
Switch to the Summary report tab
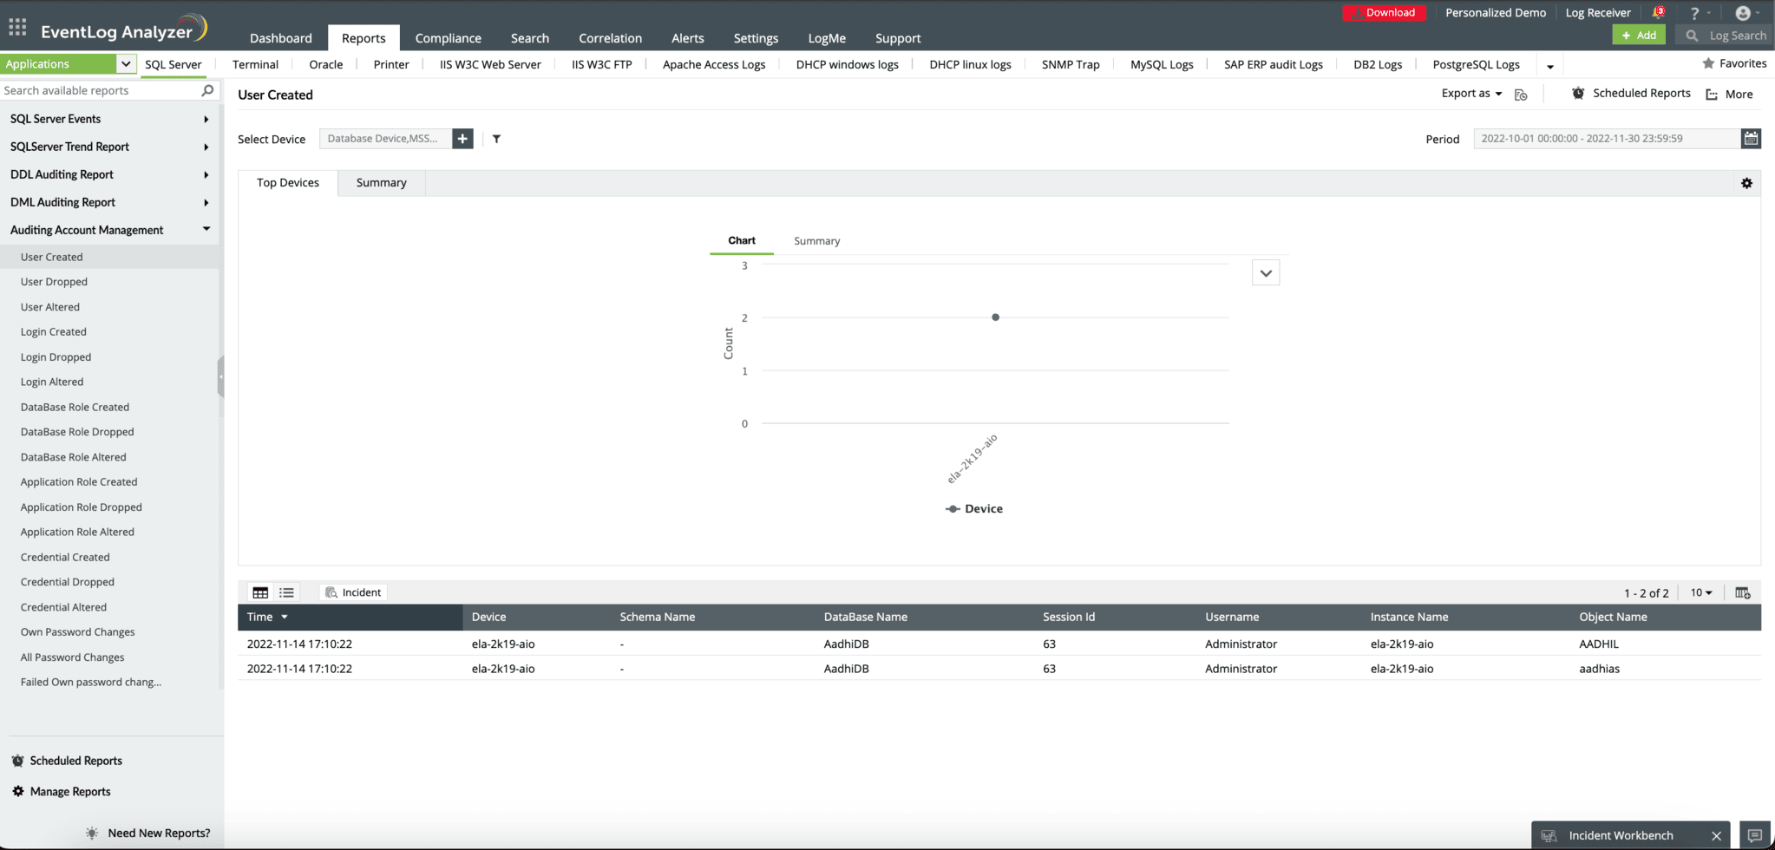pyautogui.click(x=381, y=183)
